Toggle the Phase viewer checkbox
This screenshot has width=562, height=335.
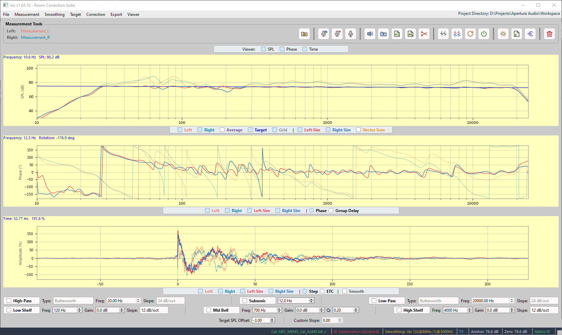point(282,49)
